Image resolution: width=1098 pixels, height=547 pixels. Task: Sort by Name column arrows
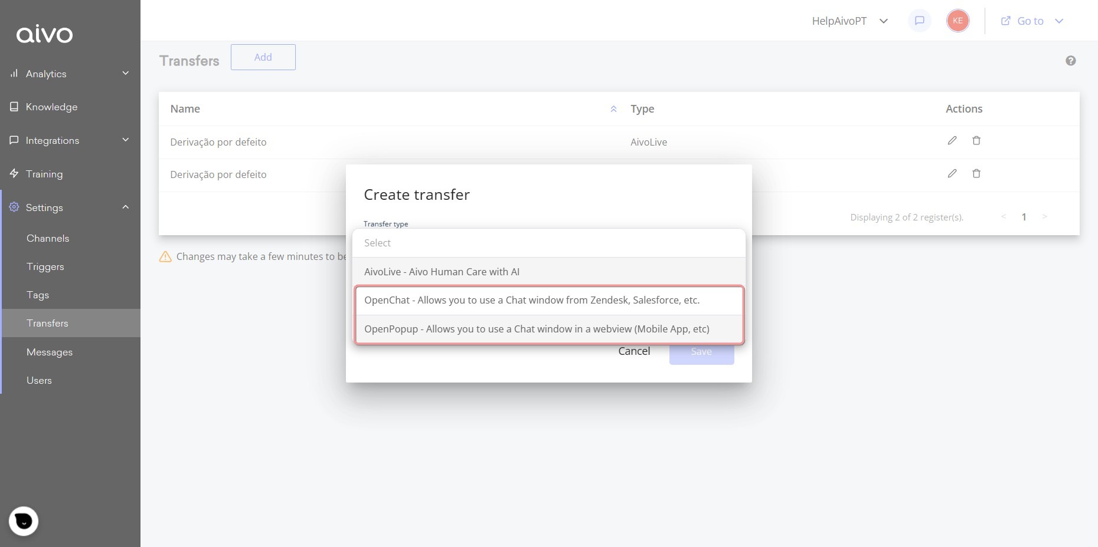tap(613, 109)
